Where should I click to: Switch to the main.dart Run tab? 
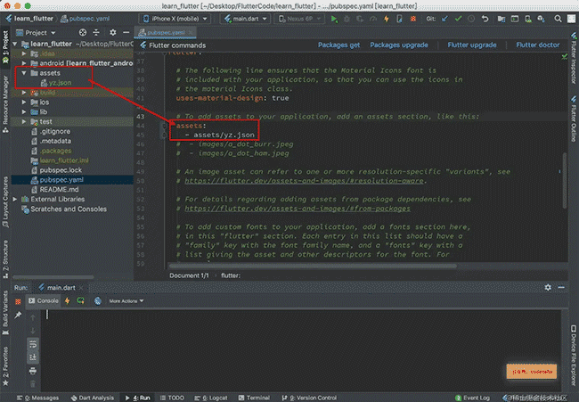(x=61, y=287)
